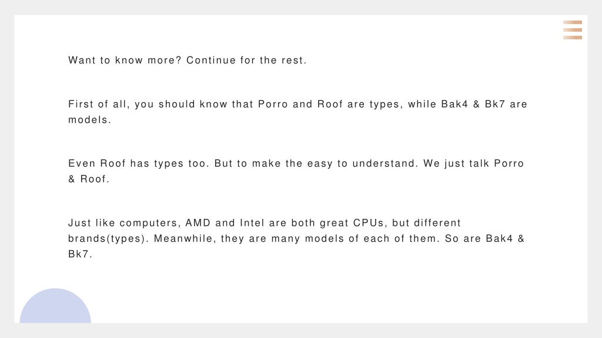Click the word "different"
602x338 pixels.
coord(437,223)
